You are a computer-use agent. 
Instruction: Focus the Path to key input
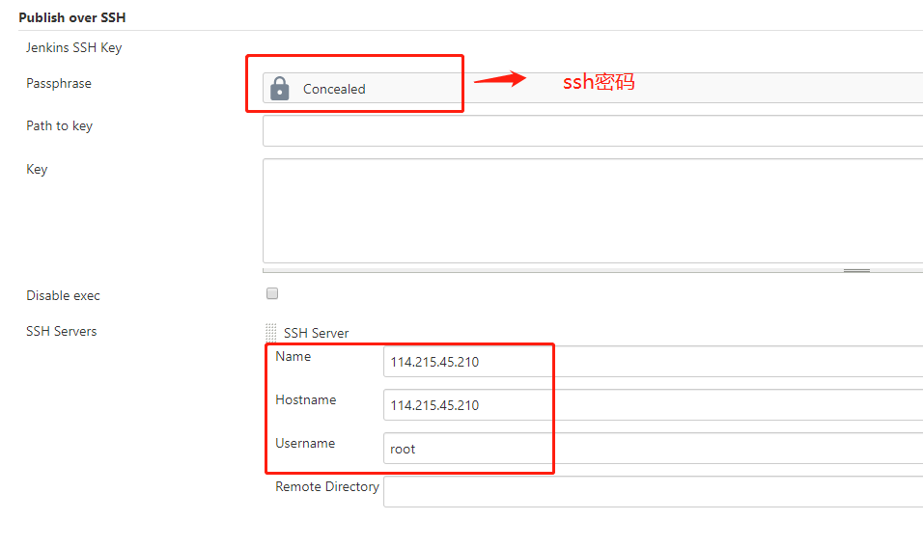(x=593, y=130)
